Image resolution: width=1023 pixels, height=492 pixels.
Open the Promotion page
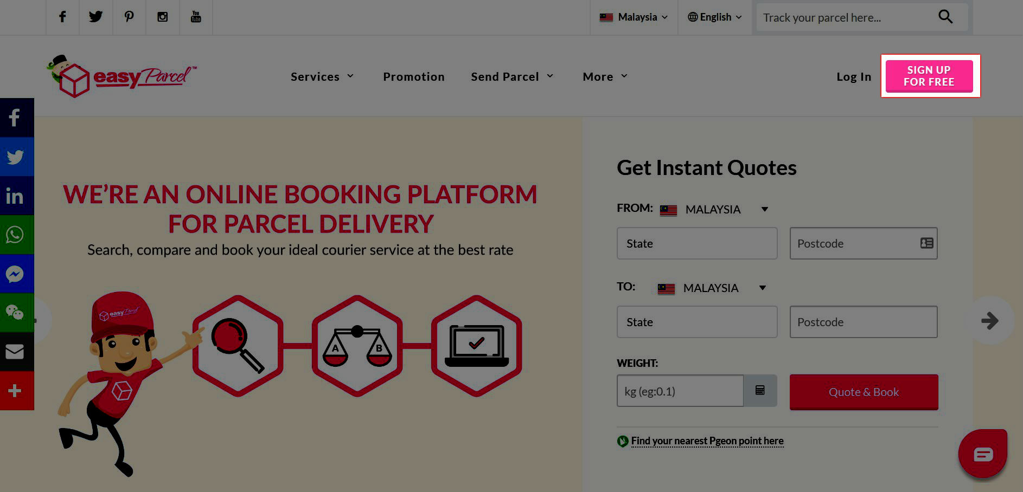coord(414,76)
